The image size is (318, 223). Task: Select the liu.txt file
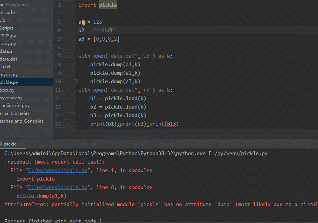[26, 67]
